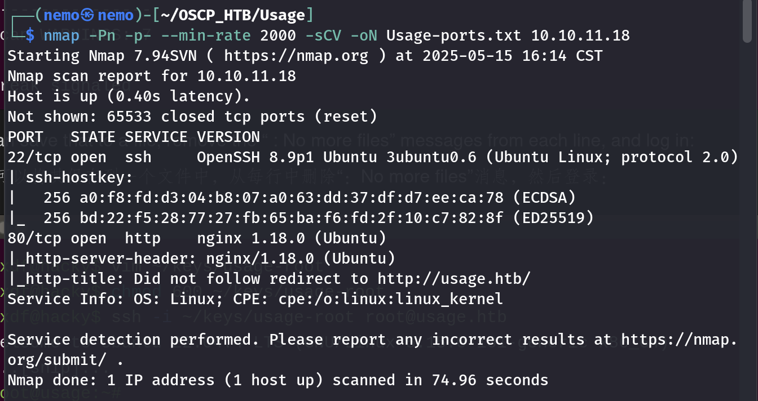Click the nmap command in the prompt
The width and height of the screenshot is (758, 401).
pyautogui.click(x=61, y=35)
